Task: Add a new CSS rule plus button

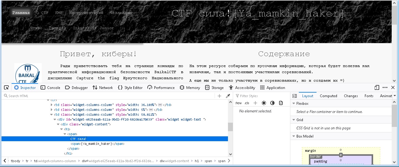Action: [x=255, y=103]
